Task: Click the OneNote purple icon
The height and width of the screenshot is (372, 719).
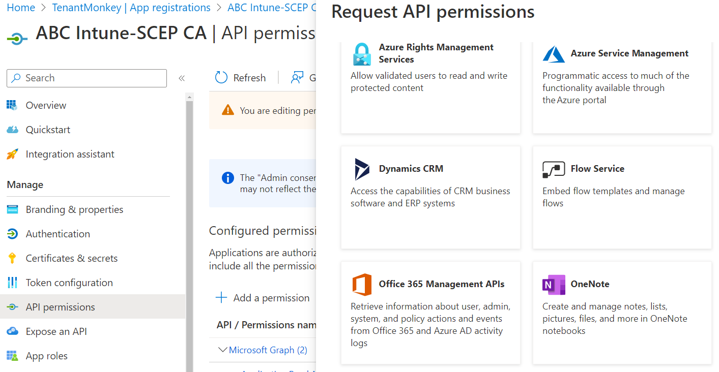Action: point(554,285)
